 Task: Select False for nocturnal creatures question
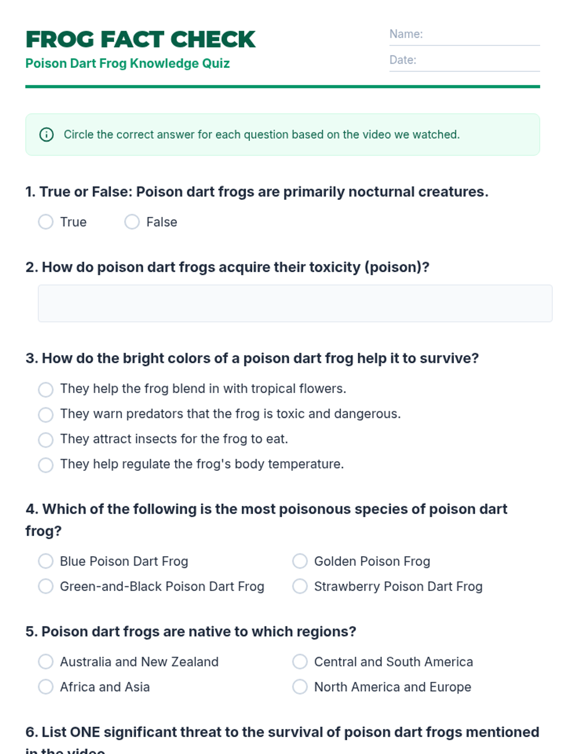pyautogui.click(x=132, y=222)
